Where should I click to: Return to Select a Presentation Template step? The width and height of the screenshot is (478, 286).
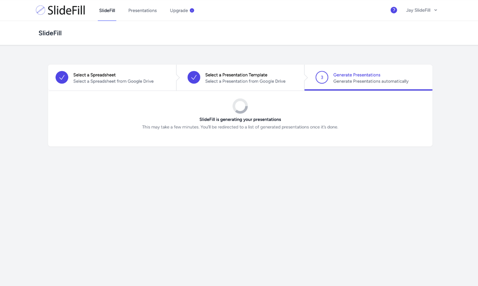241,78
